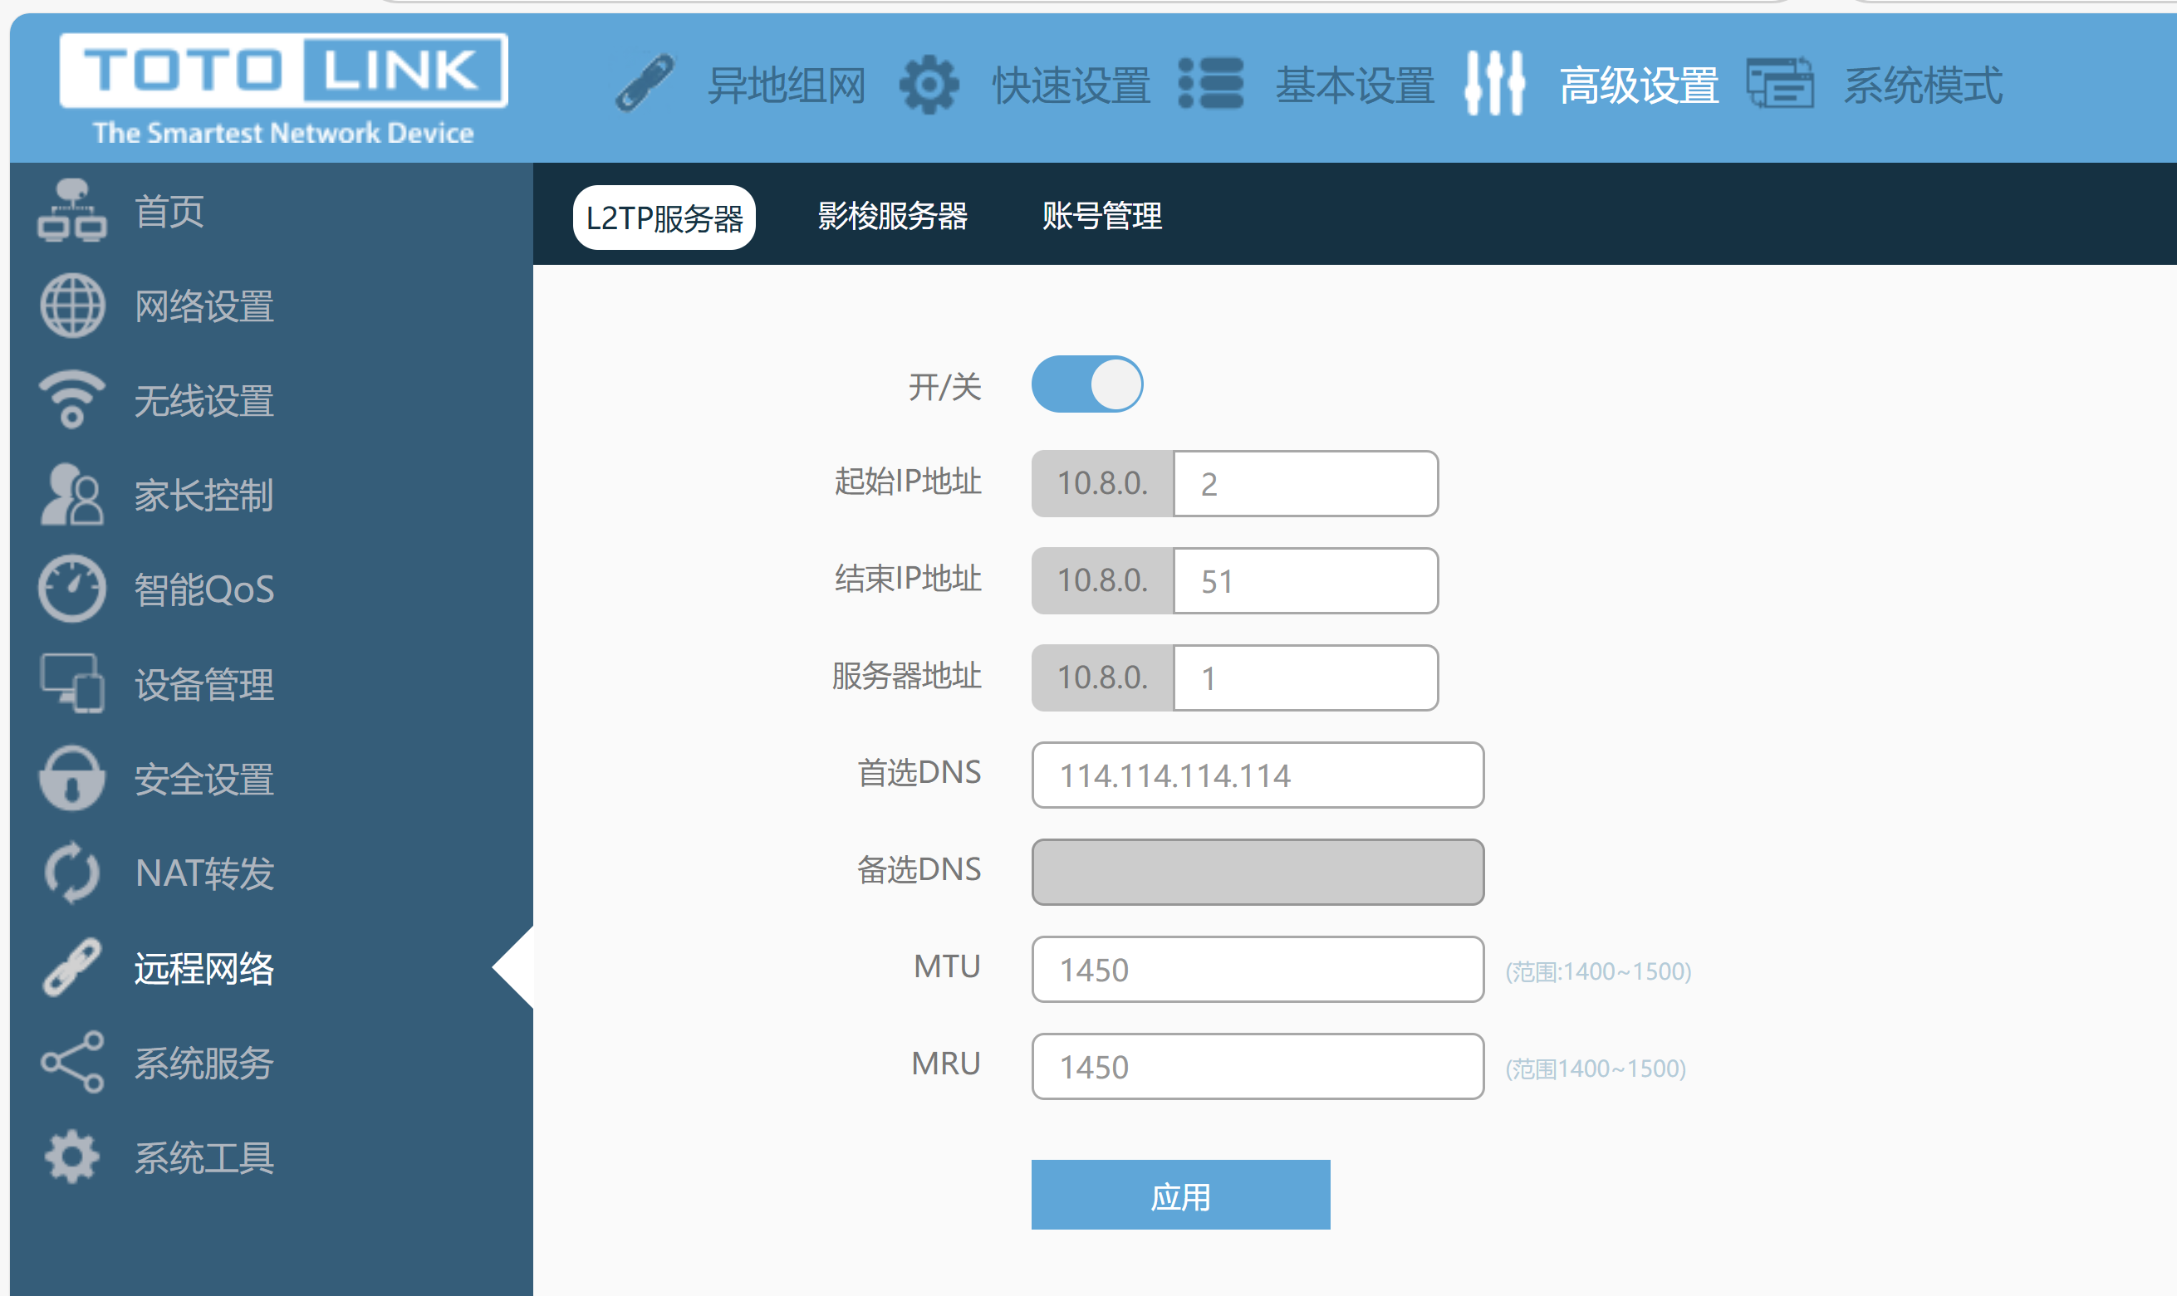Viewport: 2177px width, 1296px height.
Task: Click the 首选DNS input field
Action: 1257,775
